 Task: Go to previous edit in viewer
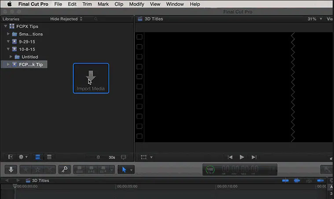[x=230, y=157]
